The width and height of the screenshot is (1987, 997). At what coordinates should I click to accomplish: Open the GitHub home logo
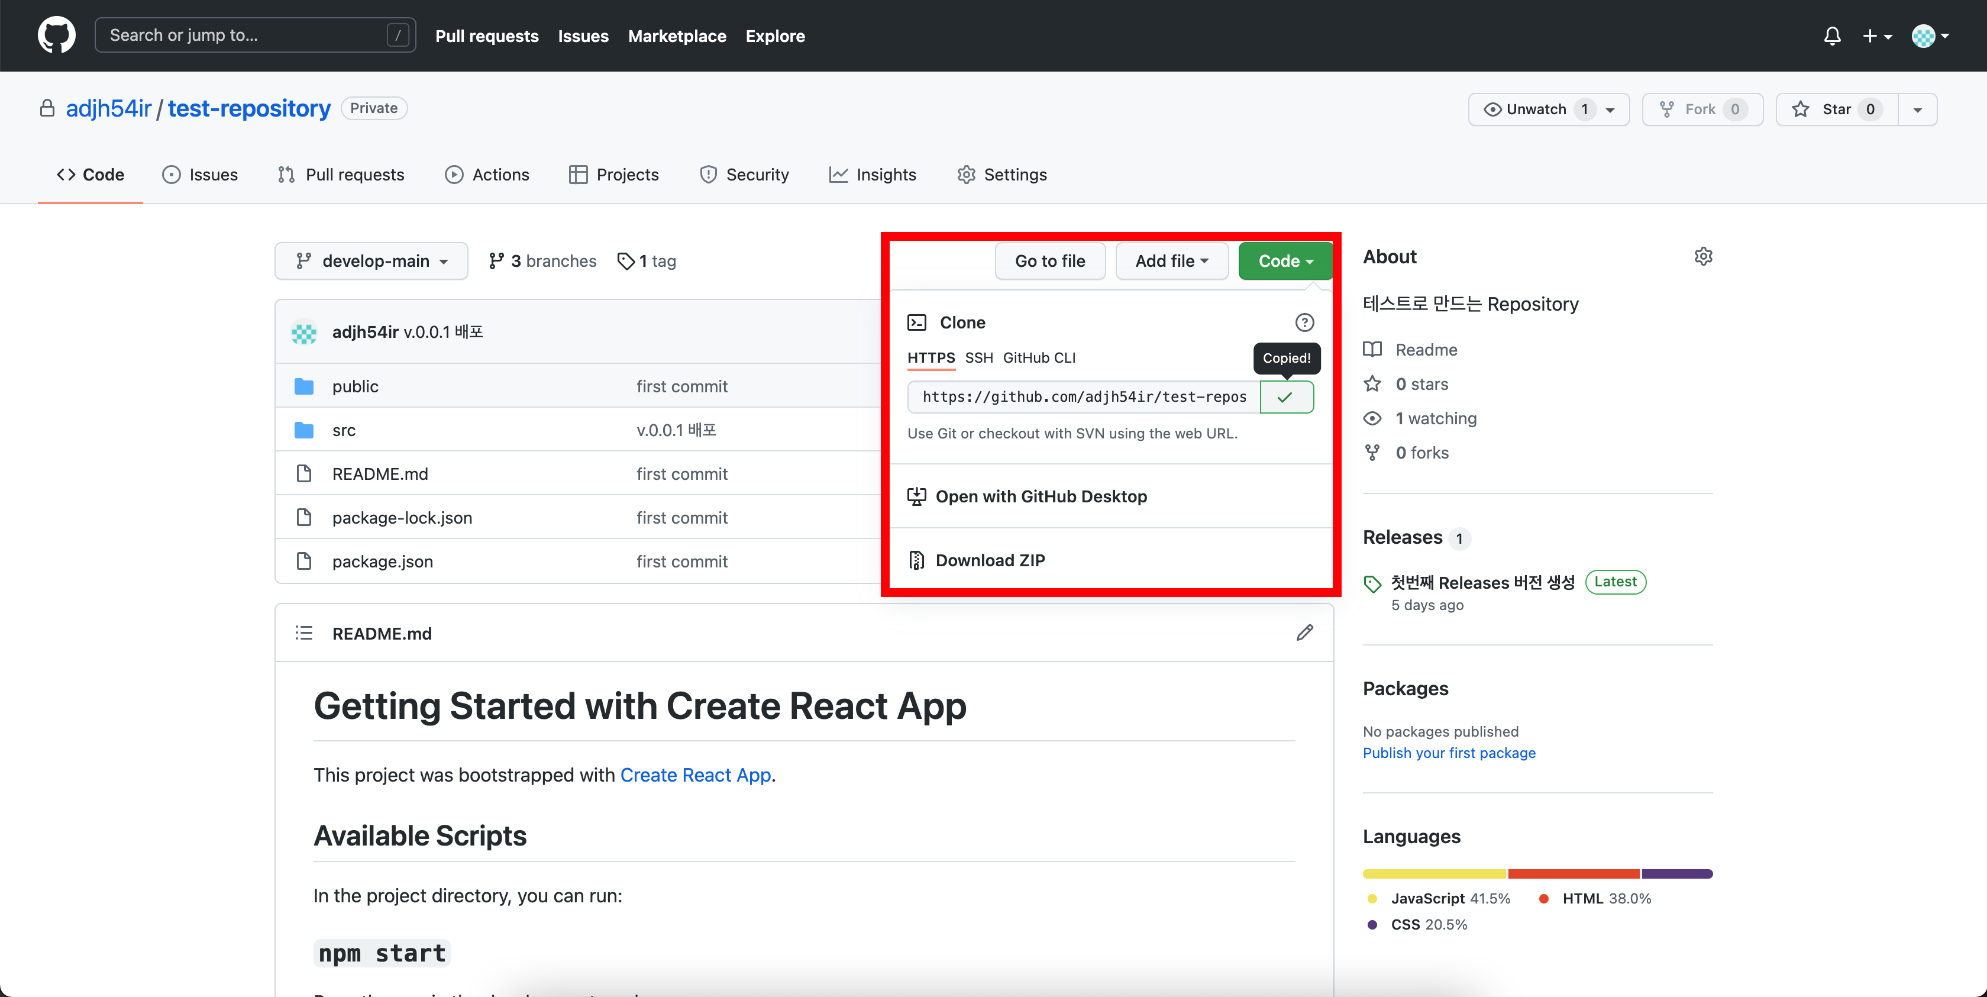[x=56, y=36]
